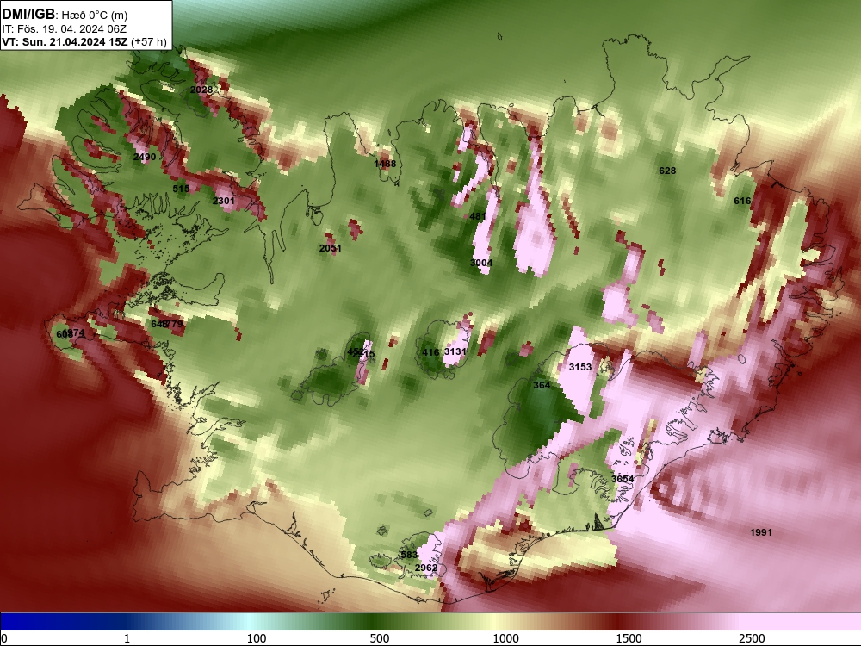Click the map value 2028

201,90
